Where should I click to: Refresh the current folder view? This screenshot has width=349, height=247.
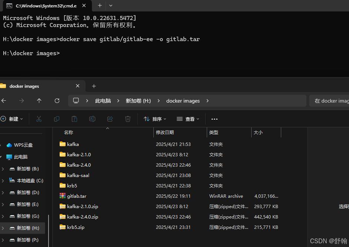click(x=57, y=100)
